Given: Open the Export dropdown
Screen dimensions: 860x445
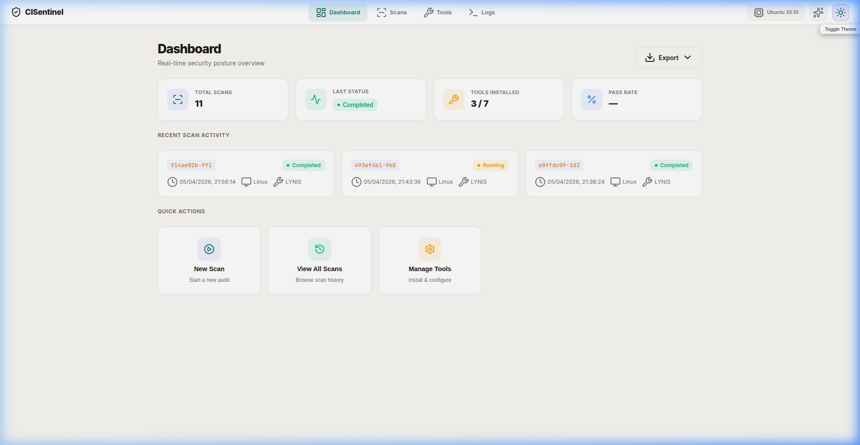Looking at the screenshot, I should [x=668, y=57].
